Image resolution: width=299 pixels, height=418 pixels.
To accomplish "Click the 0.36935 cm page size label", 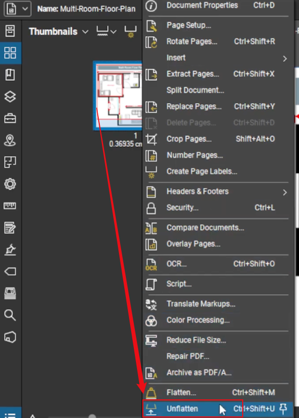I will click(x=125, y=144).
